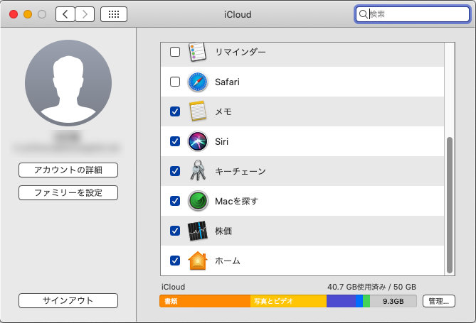Image resolution: width=476 pixels, height=323 pixels.
Task: Uncheck the 株価 checkbox
Action: (x=175, y=231)
